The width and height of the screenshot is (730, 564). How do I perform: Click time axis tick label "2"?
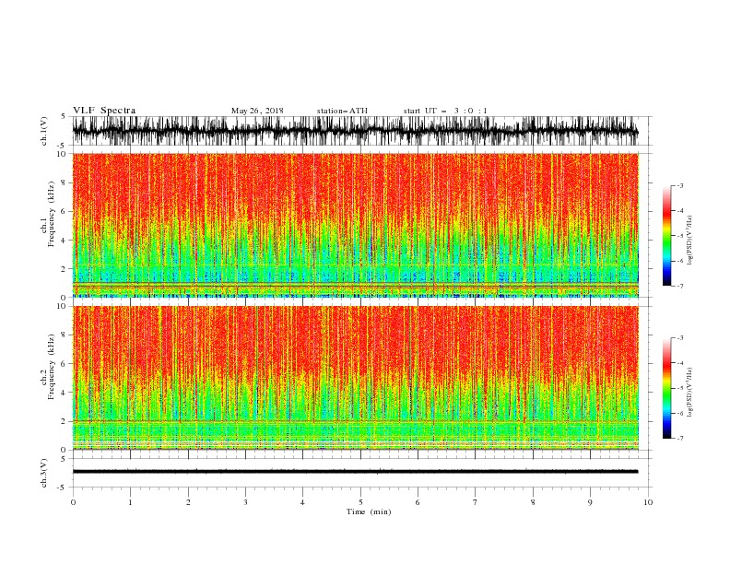click(188, 502)
